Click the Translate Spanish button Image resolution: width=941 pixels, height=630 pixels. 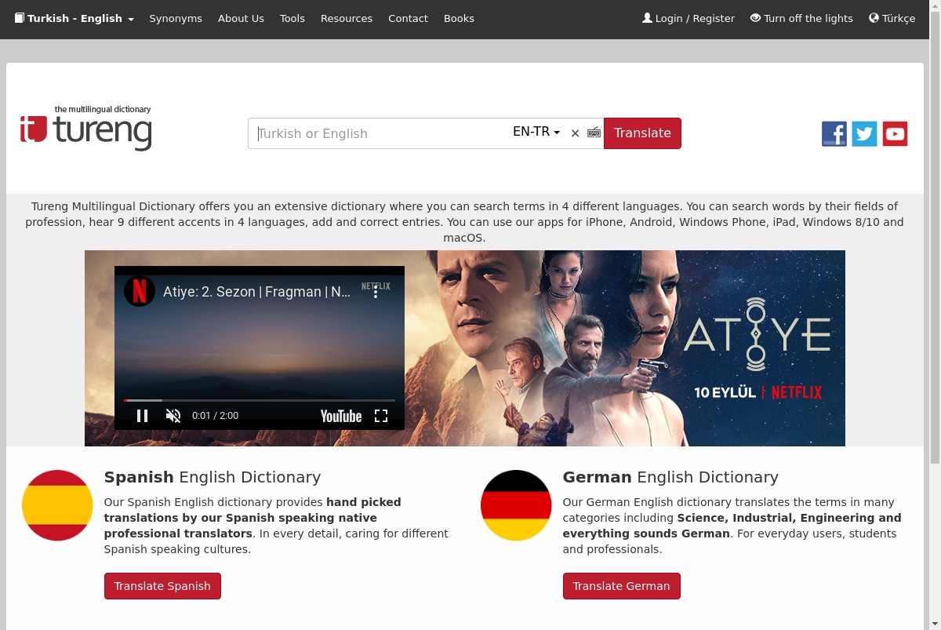[x=162, y=586]
